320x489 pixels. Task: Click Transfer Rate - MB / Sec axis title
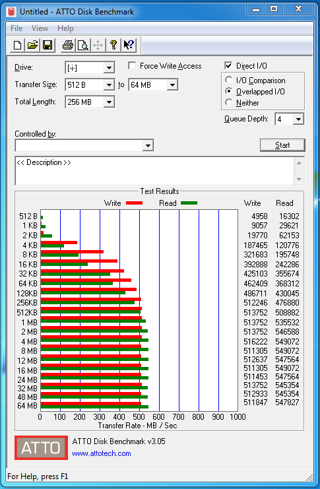[x=137, y=426]
